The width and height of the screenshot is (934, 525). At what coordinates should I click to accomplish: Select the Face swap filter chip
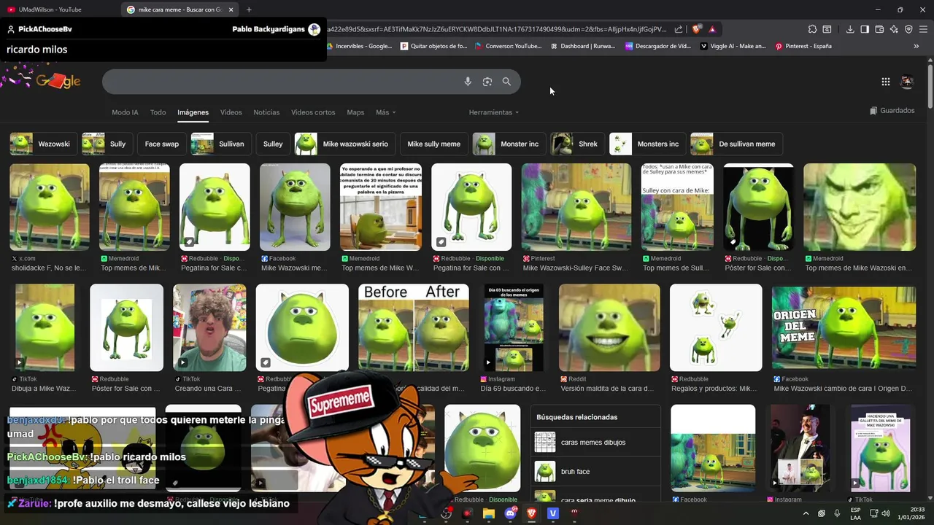161,144
